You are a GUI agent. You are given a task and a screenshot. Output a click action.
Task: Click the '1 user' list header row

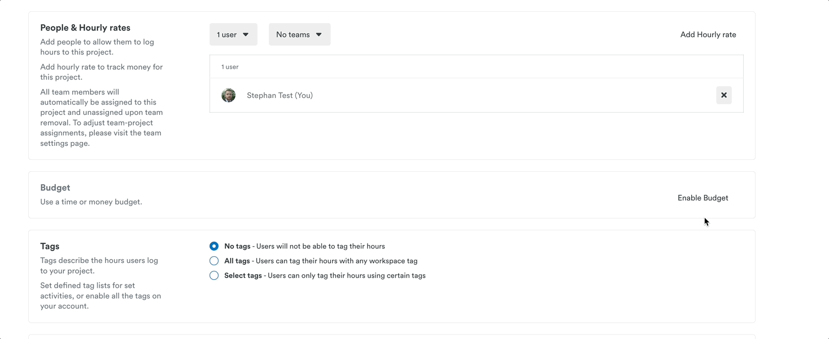point(476,66)
